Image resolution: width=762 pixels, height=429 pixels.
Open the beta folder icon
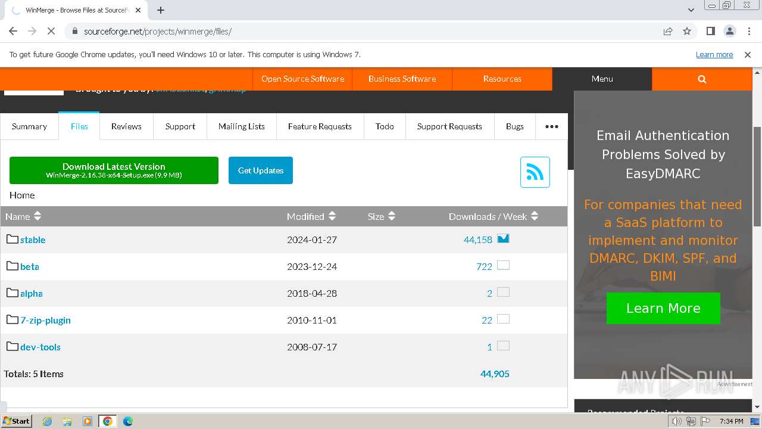click(13, 266)
